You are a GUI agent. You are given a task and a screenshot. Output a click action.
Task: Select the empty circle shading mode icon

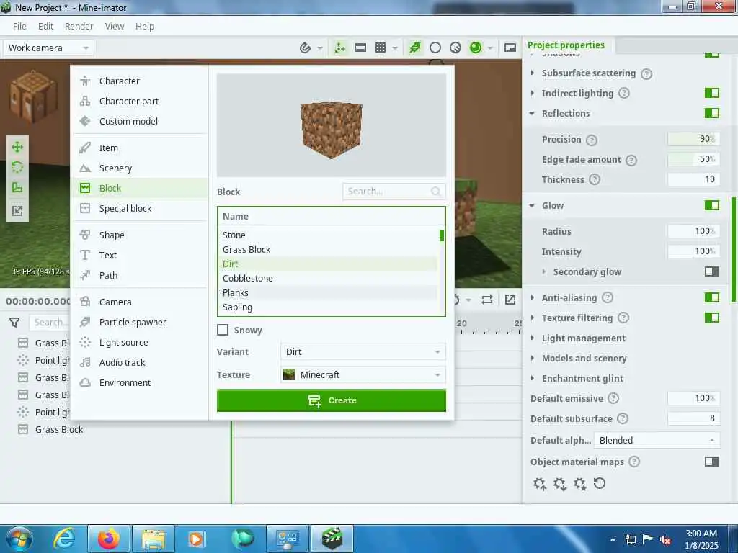pos(435,48)
